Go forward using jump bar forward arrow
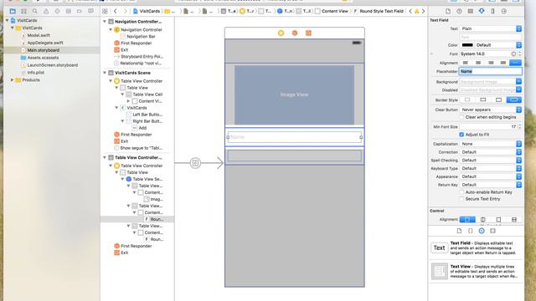 (125, 11)
